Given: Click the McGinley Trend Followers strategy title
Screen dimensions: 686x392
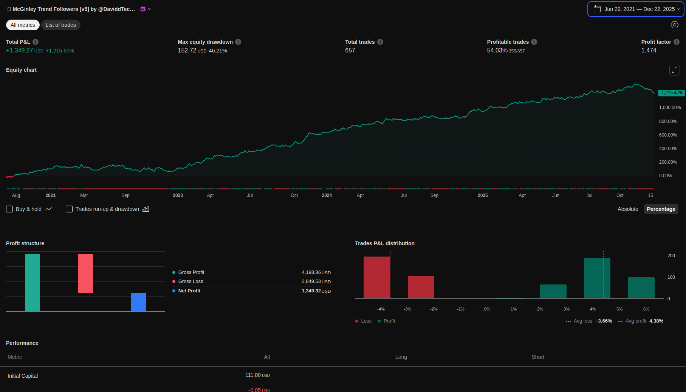Looking at the screenshot, I should 74,9.
